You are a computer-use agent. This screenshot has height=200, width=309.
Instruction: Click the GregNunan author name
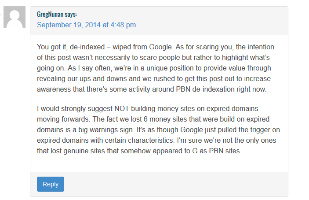pos(50,14)
